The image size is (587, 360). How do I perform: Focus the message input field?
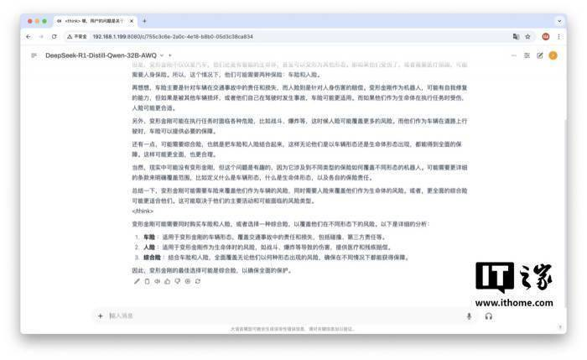[283, 316]
